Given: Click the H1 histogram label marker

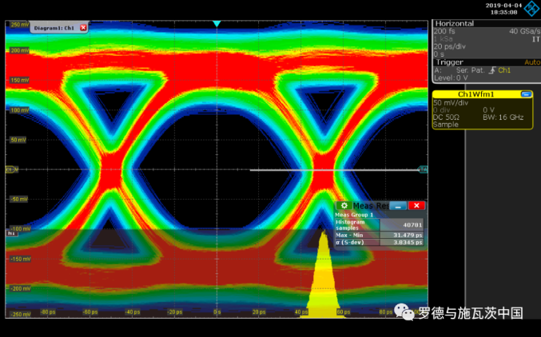Looking at the screenshot, I should pos(10,233).
